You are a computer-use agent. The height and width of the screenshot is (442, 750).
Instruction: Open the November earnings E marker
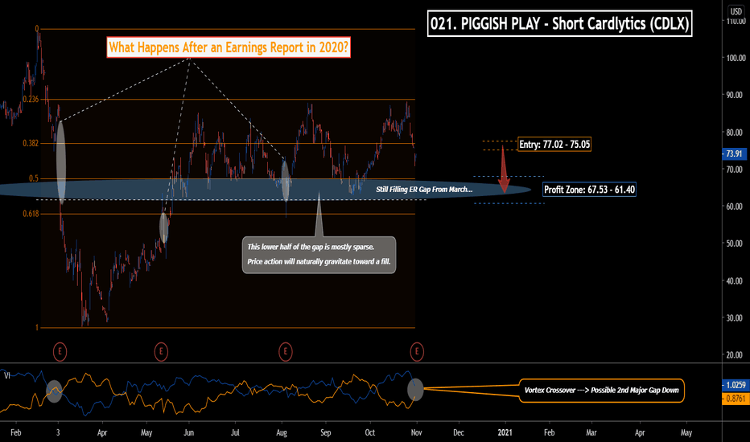(417, 352)
